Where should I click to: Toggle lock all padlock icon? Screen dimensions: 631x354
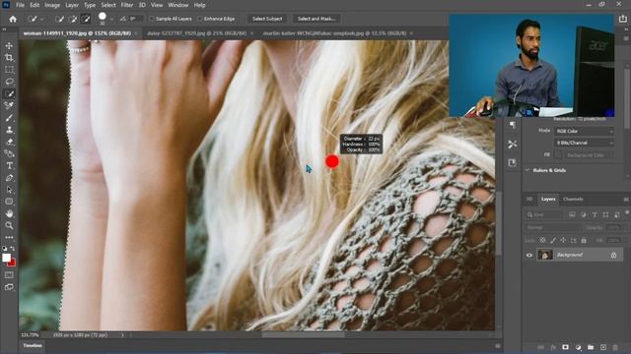[x=584, y=240]
